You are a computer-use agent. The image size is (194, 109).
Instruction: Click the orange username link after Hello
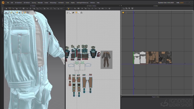tap(182, 3)
